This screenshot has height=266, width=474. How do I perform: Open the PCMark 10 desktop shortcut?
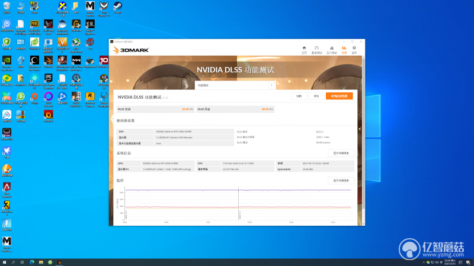(x=104, y=62)
